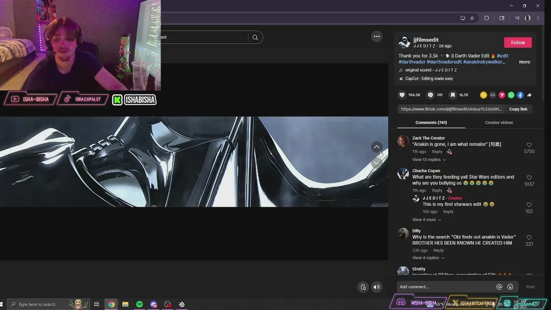Open Chrome media controls icon
The image size is (551, 310).
point(517,18)
